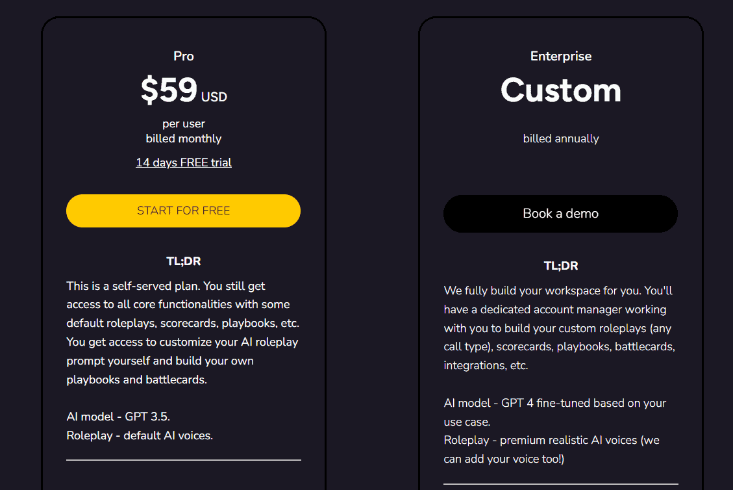This screenshot has height=490, width=733.
Task: Click the billed monthly text under Pro
Action: tap(184, 138)
